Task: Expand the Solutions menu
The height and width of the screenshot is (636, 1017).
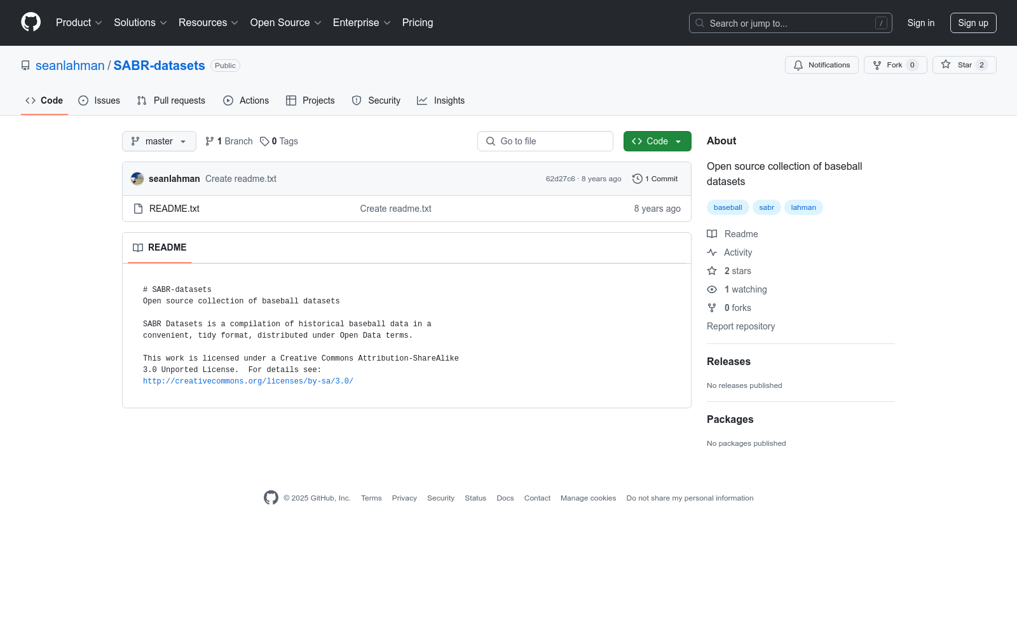Action: click(x=140, y=22)
